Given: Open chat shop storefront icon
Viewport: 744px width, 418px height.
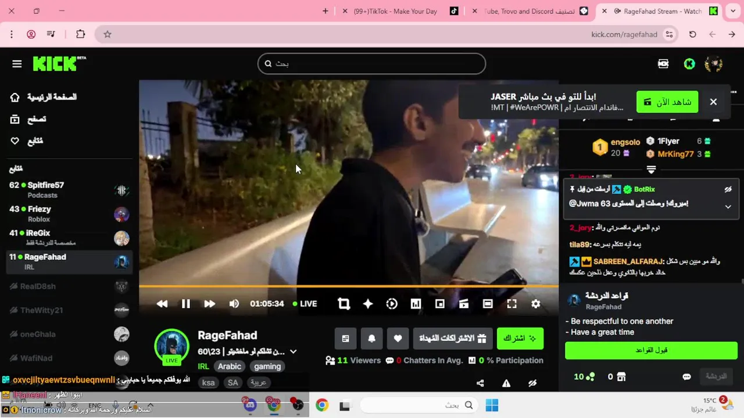Looking at the screenshot, I should [621, 377].
